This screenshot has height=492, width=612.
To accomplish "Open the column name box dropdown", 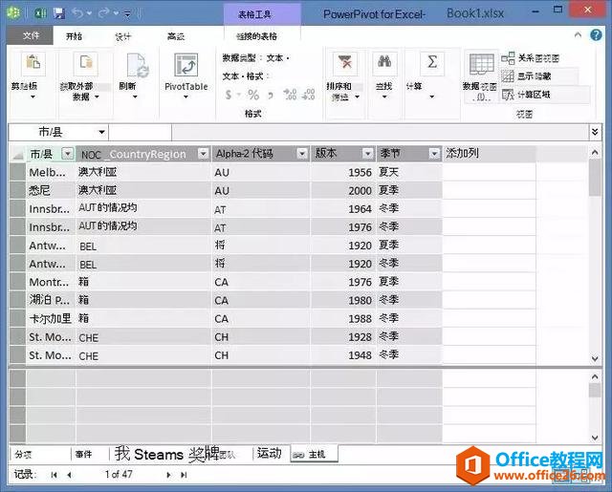I will pyautogui.click(x=102, y=132).
